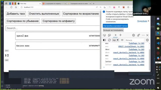The width and height of the screenshot is (161, 90).
Task: Click Сортировка по возрастанию button
Action: tap(81, 14)
